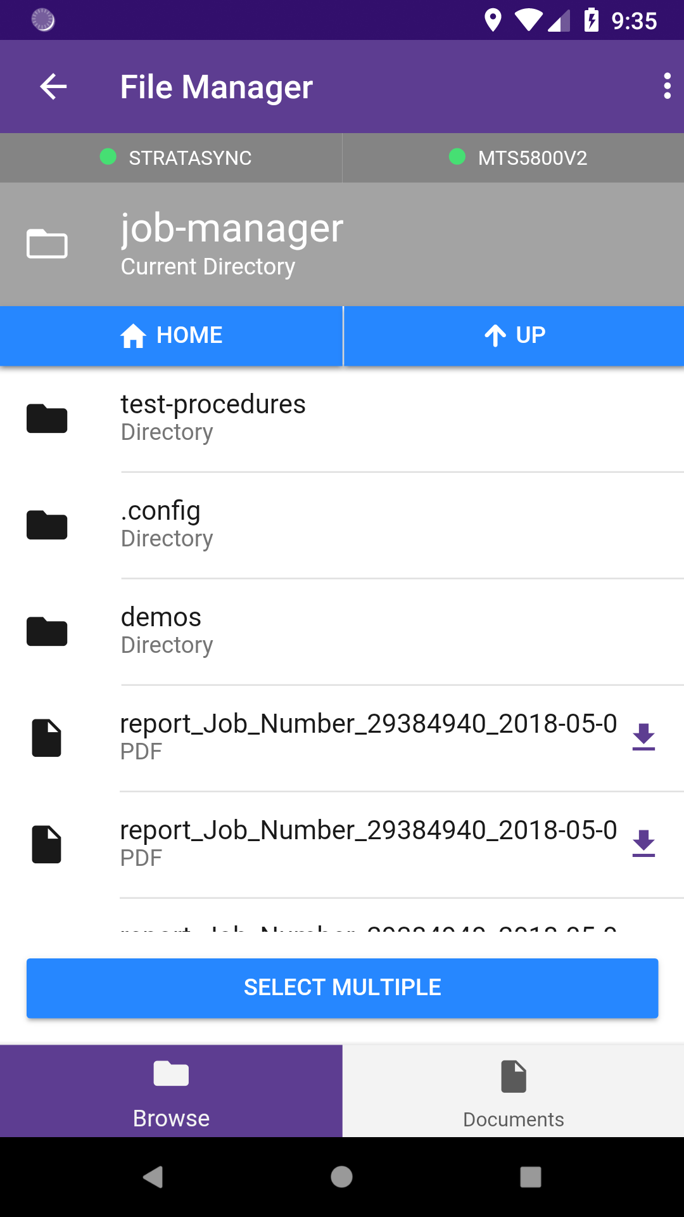The width and height of the screenshot is (684, 1217).
Task: Tap the Android back navigation button
Action: tap(153, 1177)
